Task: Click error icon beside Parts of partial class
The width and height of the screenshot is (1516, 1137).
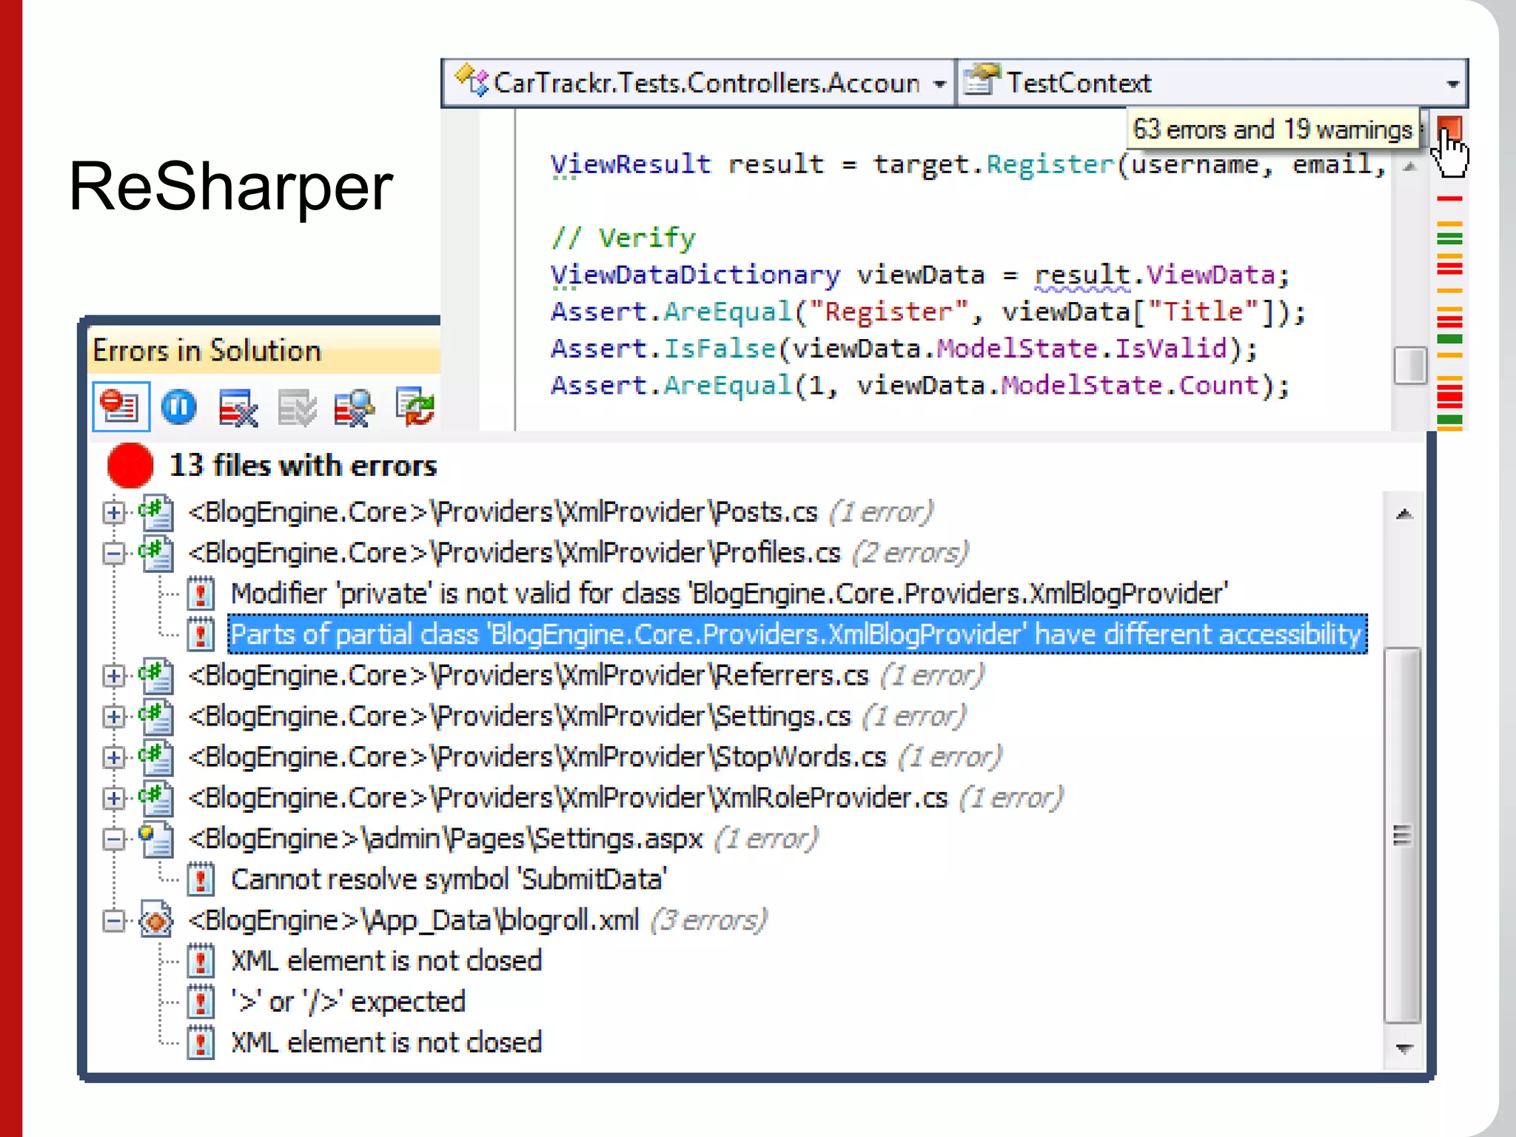Action: [x=200, y=634]
